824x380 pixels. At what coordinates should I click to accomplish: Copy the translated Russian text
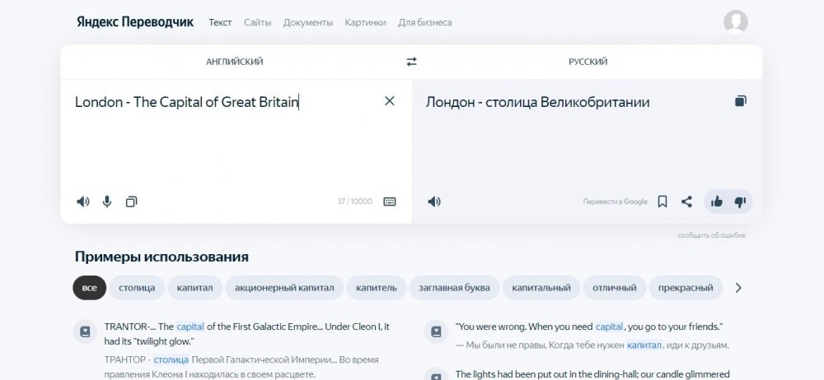(x=740, y=101)
